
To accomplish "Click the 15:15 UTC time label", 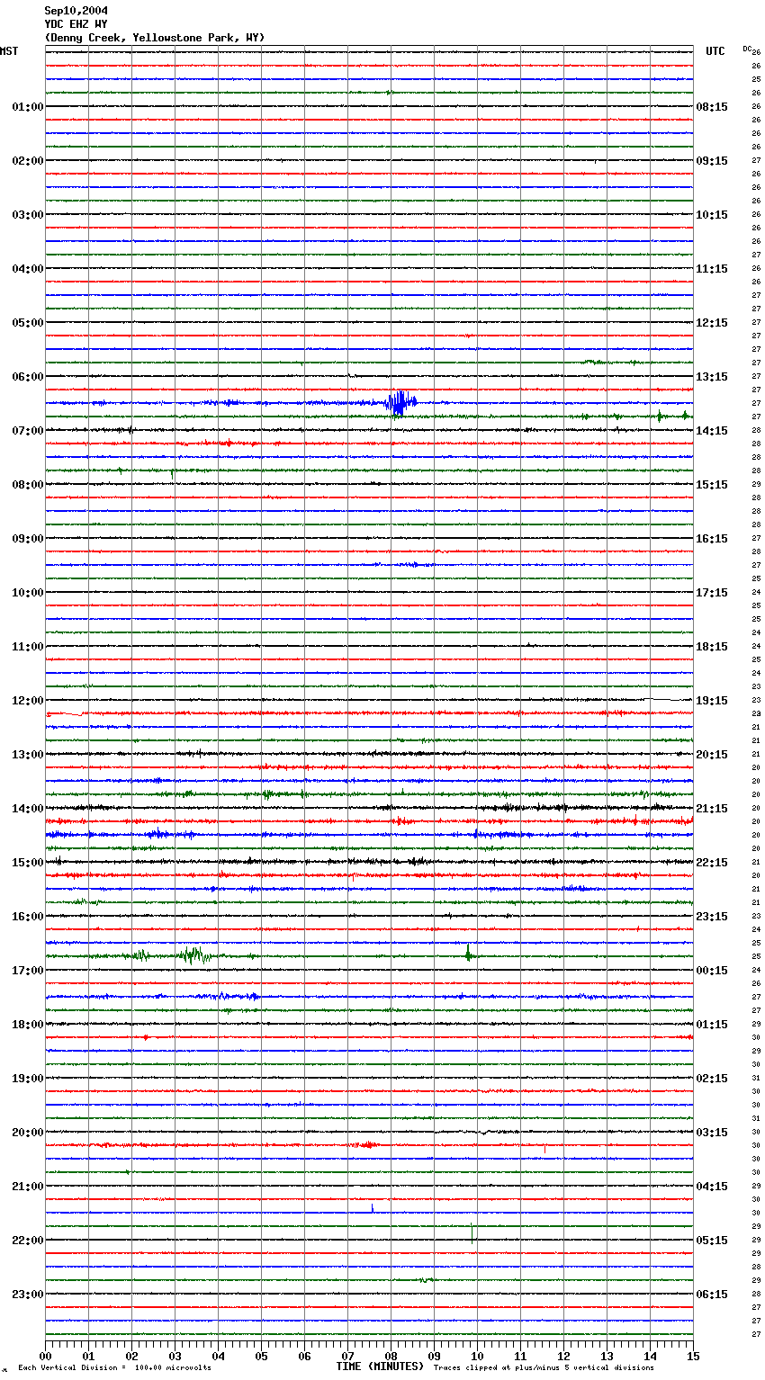I will coord(712,485).
